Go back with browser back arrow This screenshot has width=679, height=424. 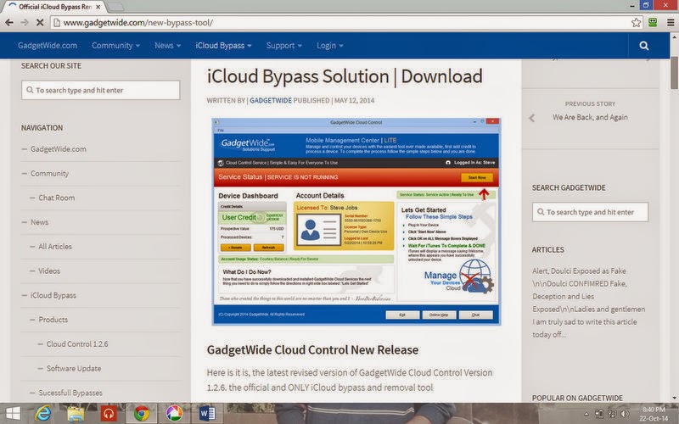[x=9, y=23]
